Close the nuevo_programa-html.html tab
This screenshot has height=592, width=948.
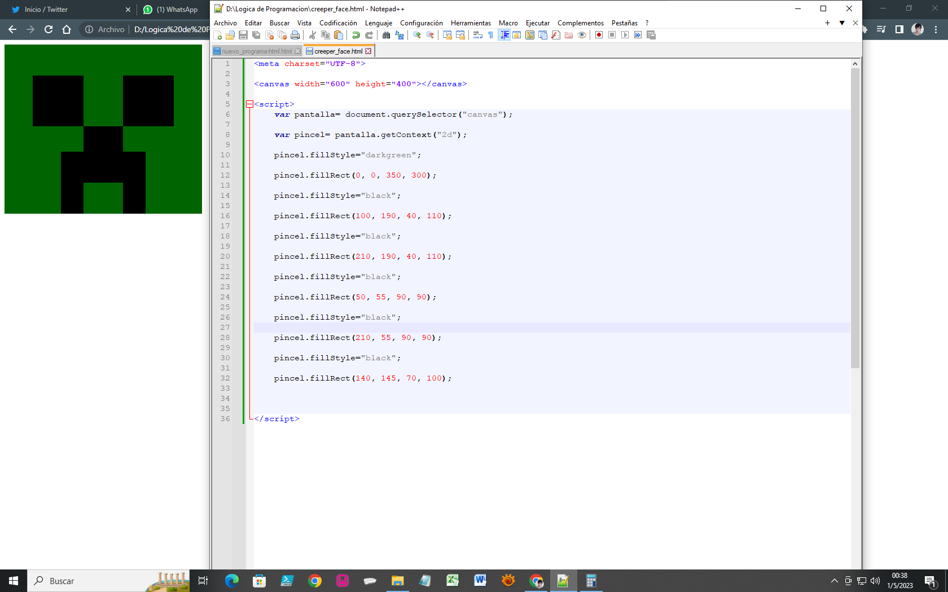(298, 51)
